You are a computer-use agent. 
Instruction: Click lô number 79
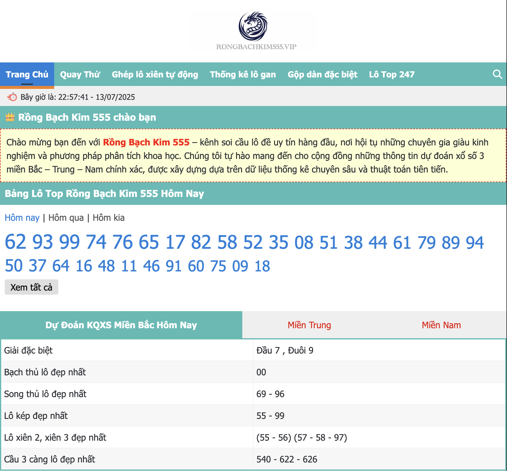point(427,242)
